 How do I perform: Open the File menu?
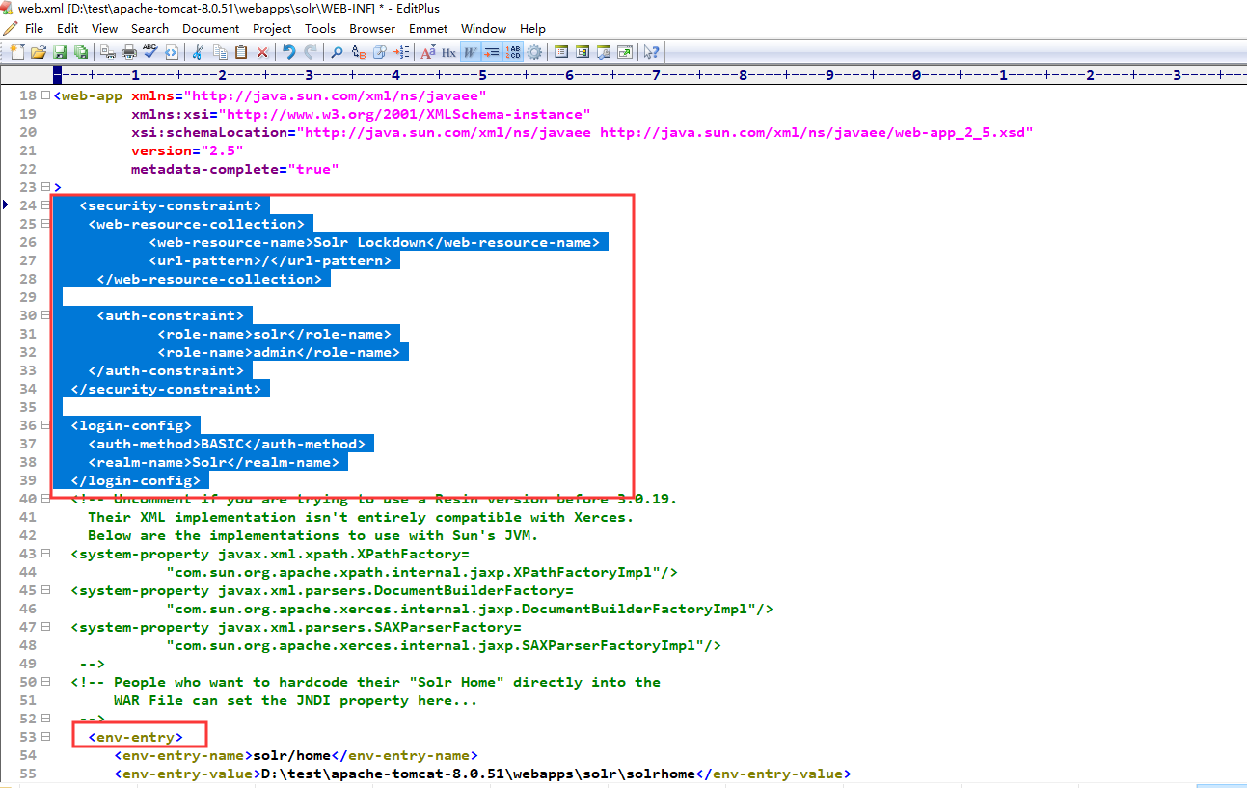click(34, 28)
